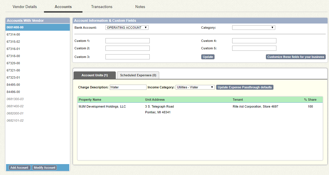Click the Modify Account button

tap(44, 167)
